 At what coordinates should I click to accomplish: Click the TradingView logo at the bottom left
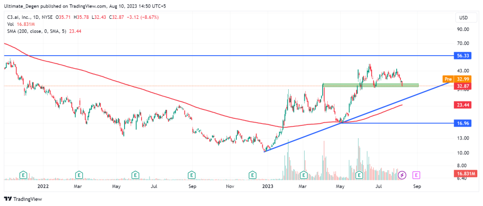[23, 199]
